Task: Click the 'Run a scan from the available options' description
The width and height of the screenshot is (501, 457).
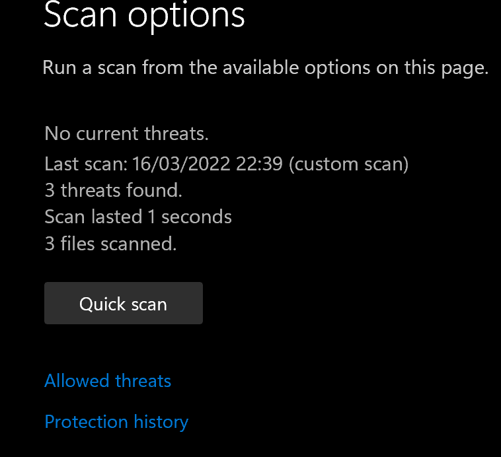Action: [265, 67]
